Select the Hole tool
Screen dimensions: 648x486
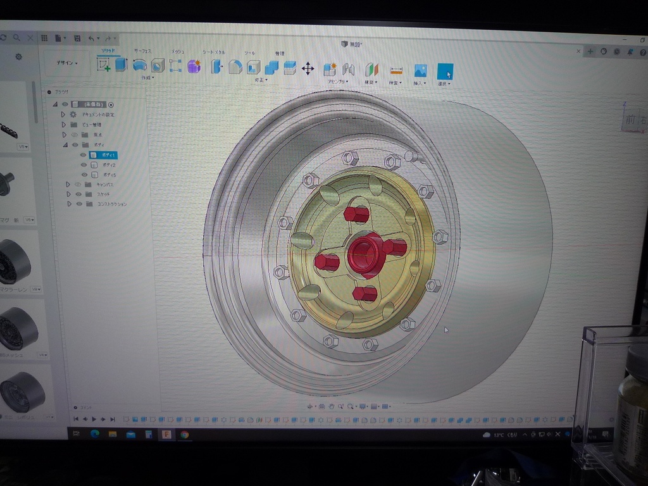[x=158, y=65]
